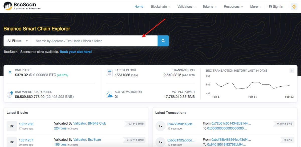Open To address 0x000000000000000000
Viewport: 301px width, 147px height.
227,128
